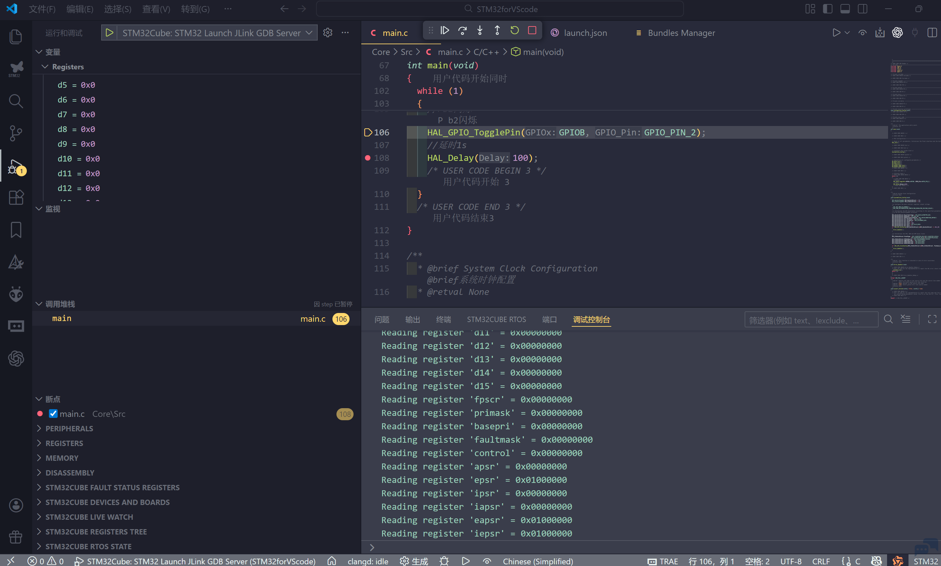This screenshot has height=566, width=941.
Task: Click Step Into debug arrow
Action: point(480,30)
